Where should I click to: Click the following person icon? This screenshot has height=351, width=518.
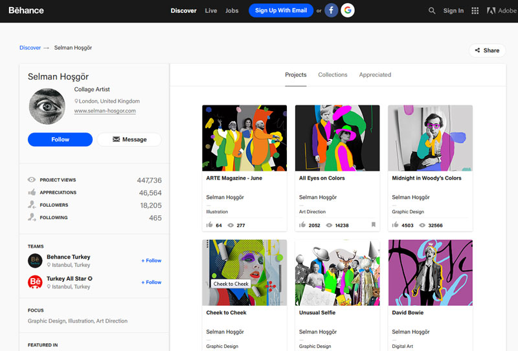click(x=32, y=217)
